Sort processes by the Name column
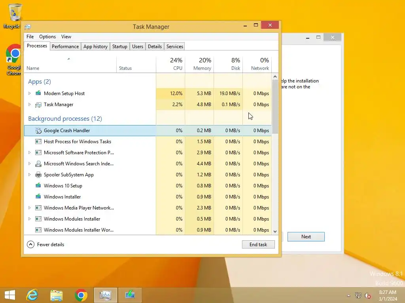The width and height of the screenshot is (405, 303). 70,64
